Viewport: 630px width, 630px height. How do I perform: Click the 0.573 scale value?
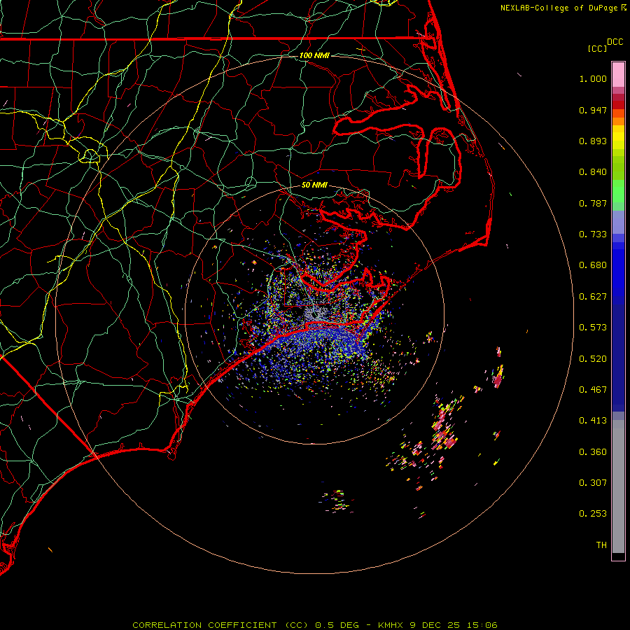coord(593,328)
